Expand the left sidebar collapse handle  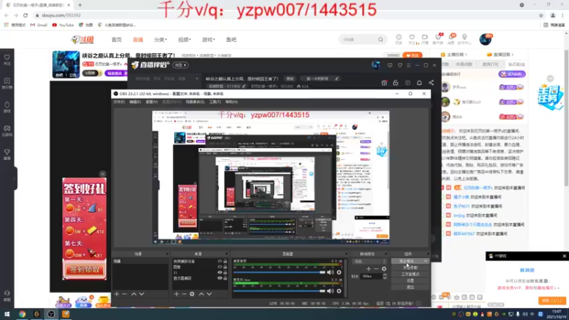coord(14,178)
